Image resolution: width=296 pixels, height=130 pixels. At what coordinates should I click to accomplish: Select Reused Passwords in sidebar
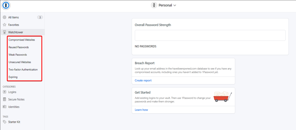(x=18, y=47)
